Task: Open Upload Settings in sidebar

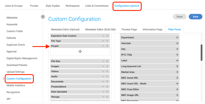Action: pyautogui.click(x=15, y=72)
